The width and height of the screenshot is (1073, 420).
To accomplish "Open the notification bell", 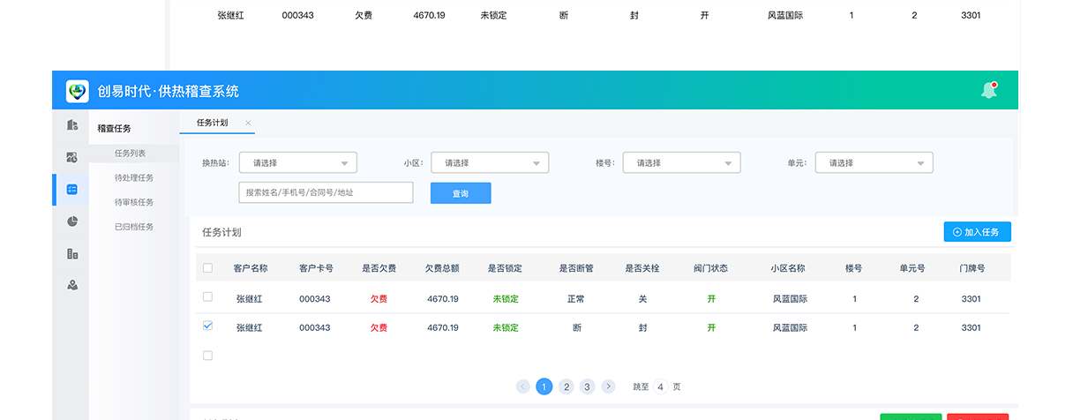I will click(x=988, y=90).
